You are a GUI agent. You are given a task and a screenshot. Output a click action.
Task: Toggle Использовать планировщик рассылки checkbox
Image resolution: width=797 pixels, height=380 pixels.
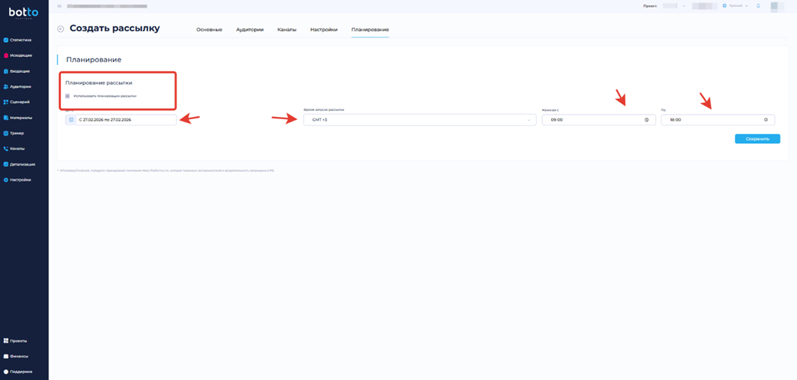click(x=67, y=96)
